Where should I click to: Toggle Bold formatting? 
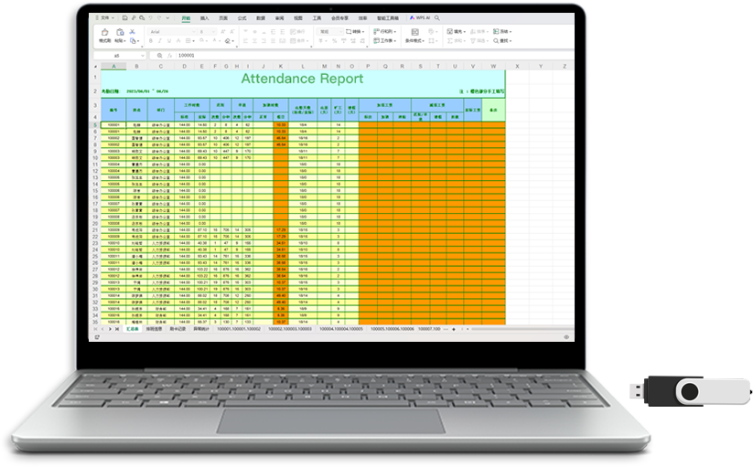point(151,41)
